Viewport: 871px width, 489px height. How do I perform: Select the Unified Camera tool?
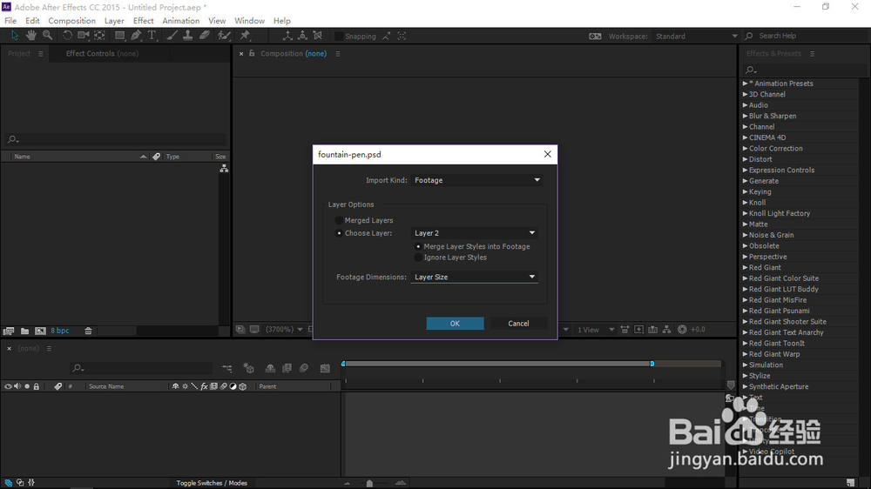coord(84,36)
